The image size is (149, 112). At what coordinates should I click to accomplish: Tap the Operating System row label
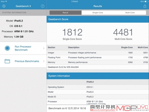point(56,87)
